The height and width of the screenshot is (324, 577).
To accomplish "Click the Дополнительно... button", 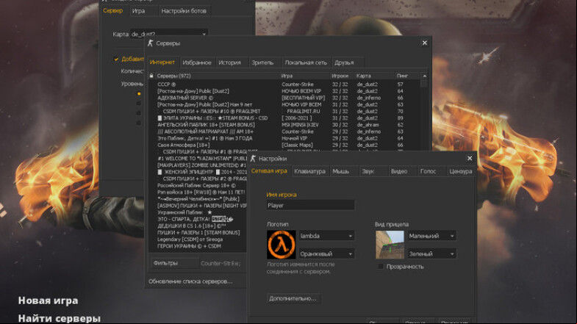I will 293,298.
